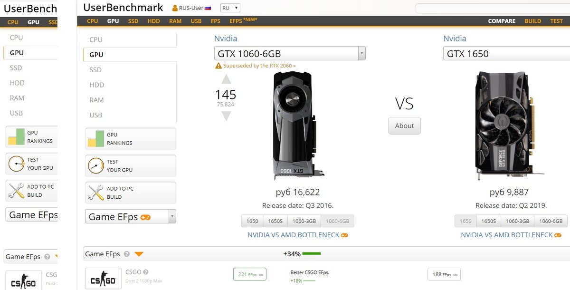Open the EFps *NEW* navigation tab
Screen dimensions: 570x290
click(236, 21)
